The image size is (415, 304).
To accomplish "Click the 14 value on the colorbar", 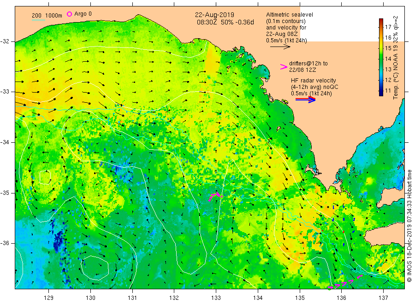I will (x=388, y=58).
